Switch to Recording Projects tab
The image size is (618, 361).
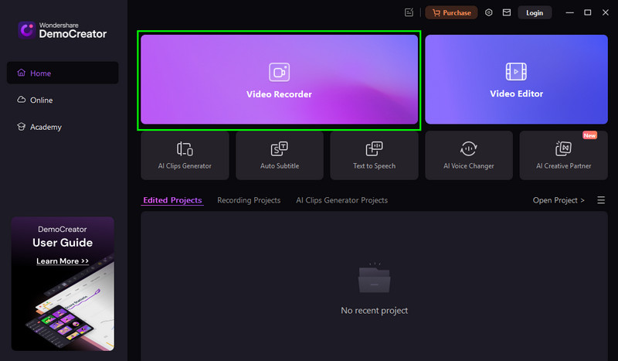249,200
